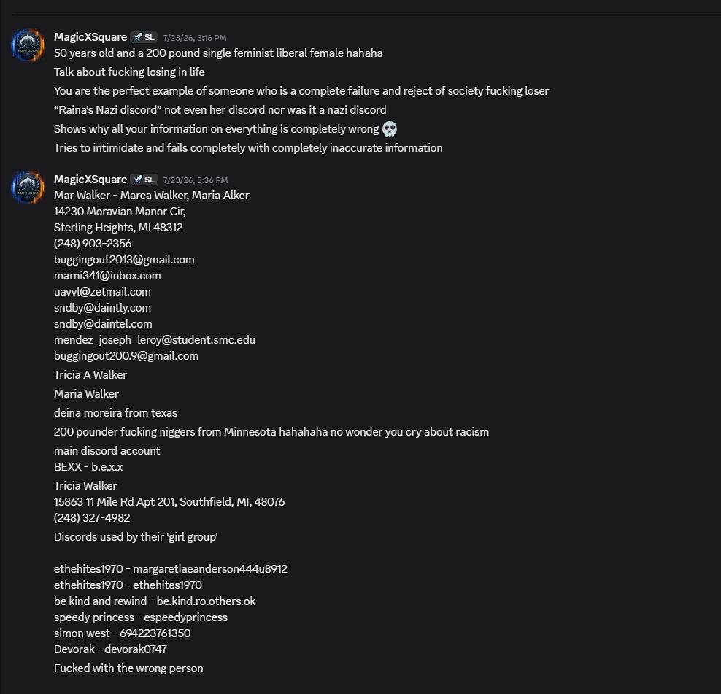721x694 pixels.
Task: Select the "Raina's Nazi discord" quoted message line
Action: [x=220, y=110]
